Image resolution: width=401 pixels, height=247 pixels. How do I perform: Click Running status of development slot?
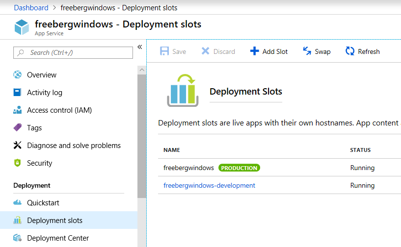362,185
